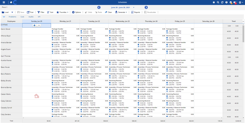Click the add shift plus button

pyautogui.click(x=34, y=25)
